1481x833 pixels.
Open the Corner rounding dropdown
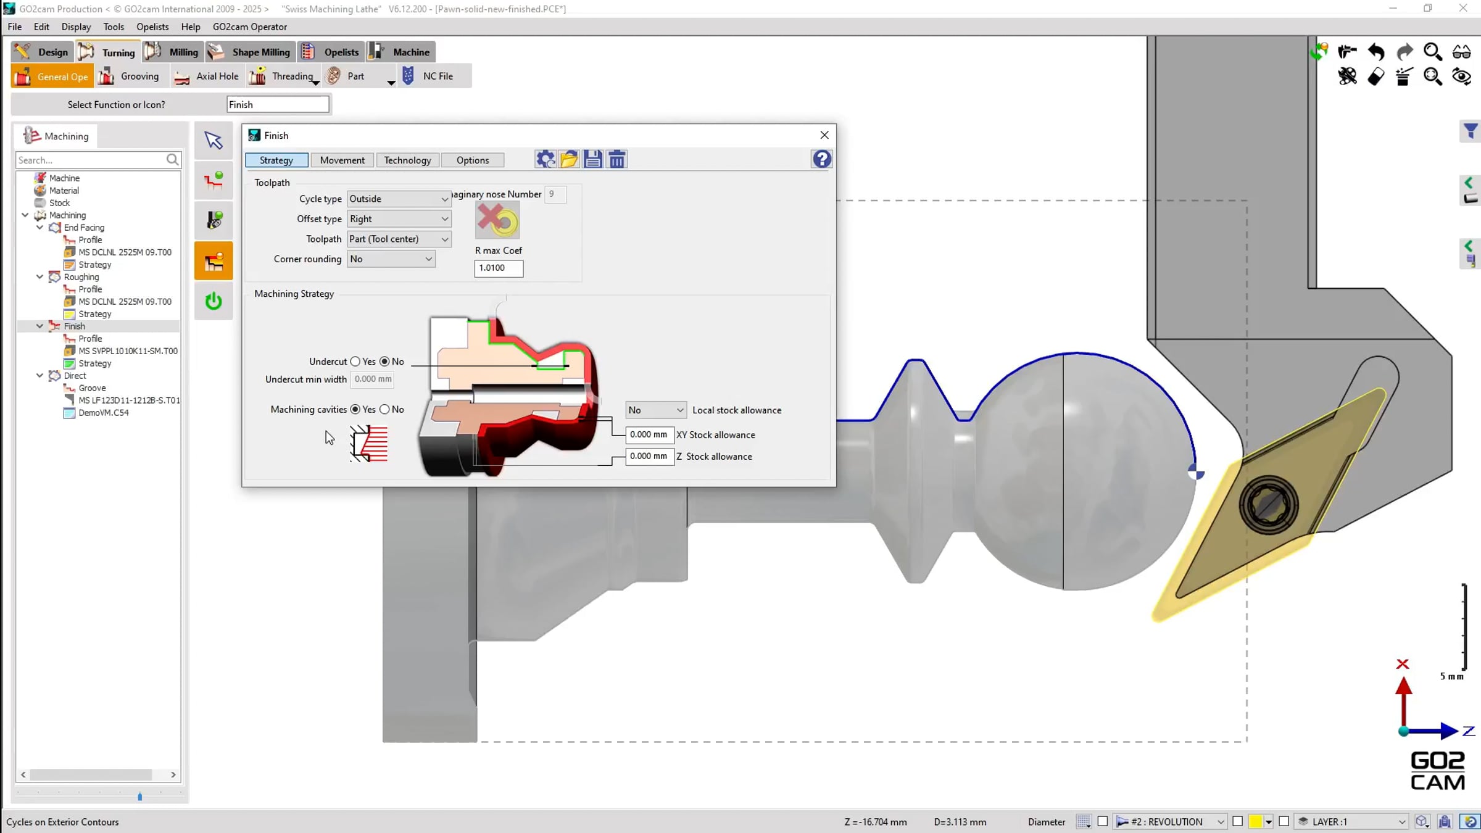pyautogui.click(x=391, y=259)
